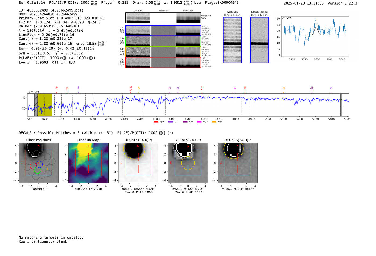Screen dimensions: 376x256
Task: Click the 2025-01-20 13:11:38 timestamp
Action: point(304,3)
